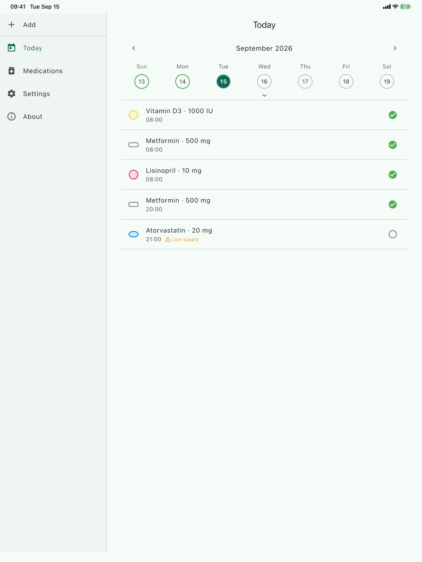Uncheck Vitamin D3 taken checkmark

click(393, 115)
